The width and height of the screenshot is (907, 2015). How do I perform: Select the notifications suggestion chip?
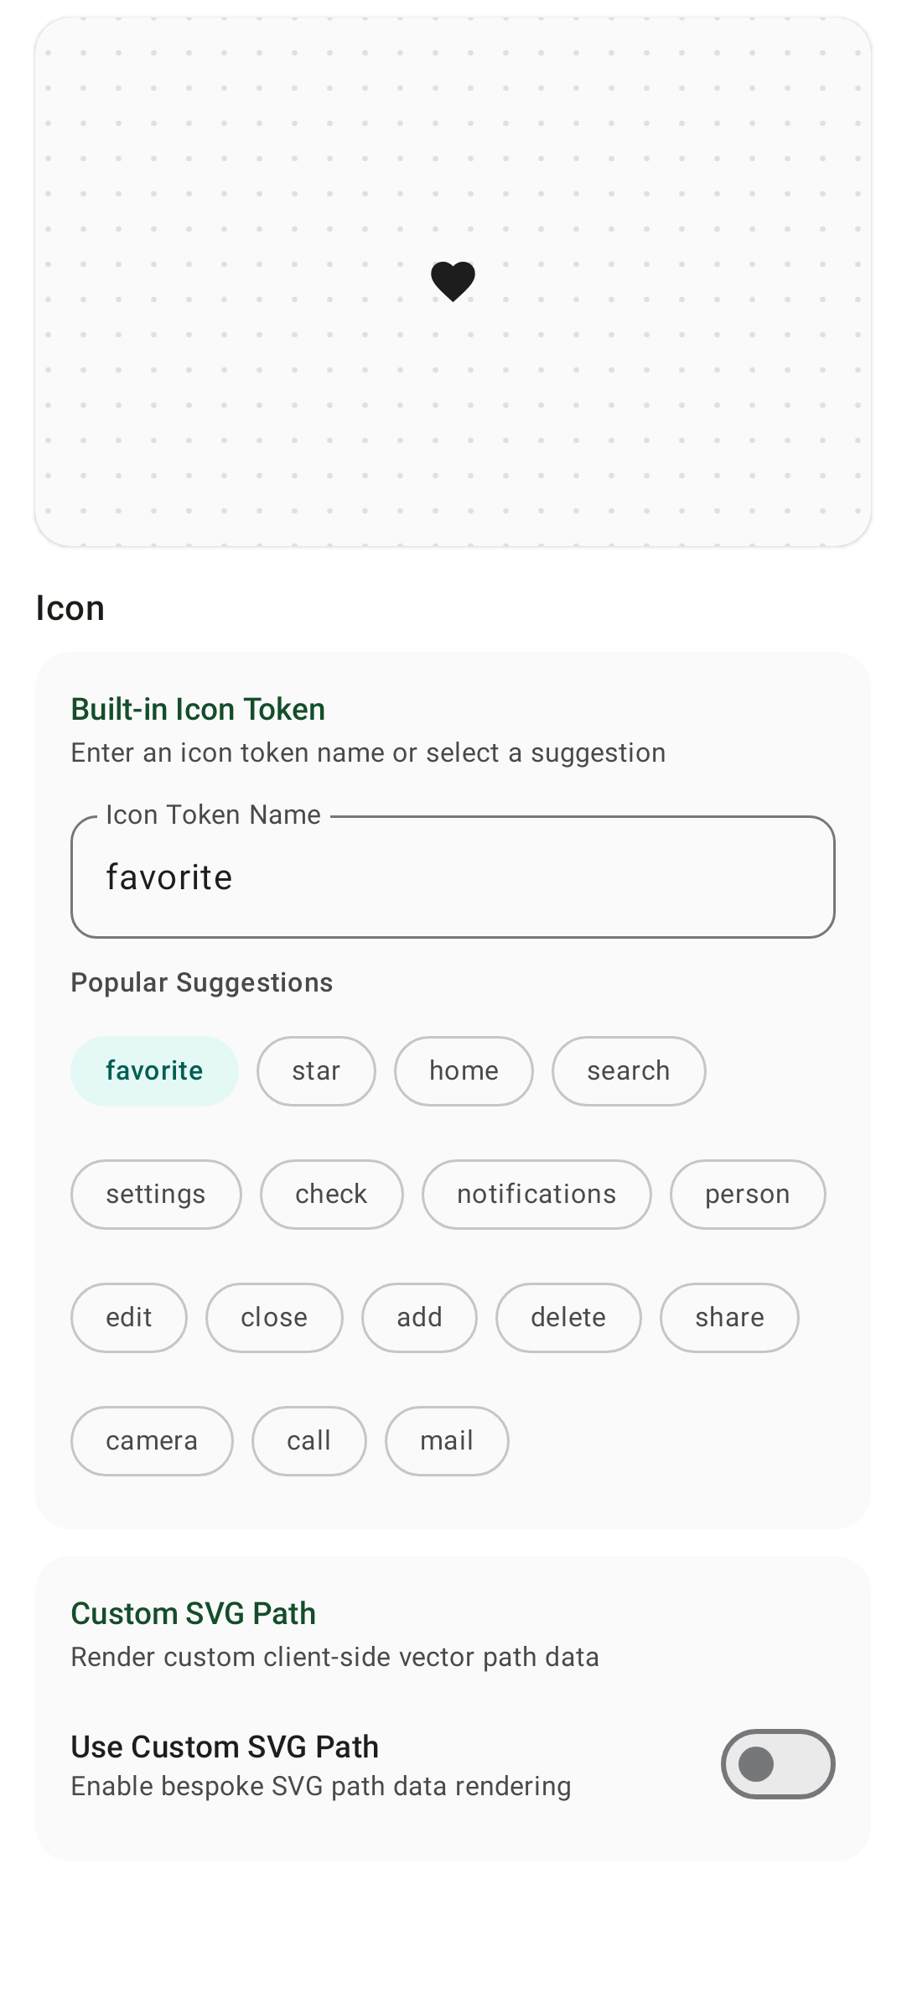click(536, 1195)
